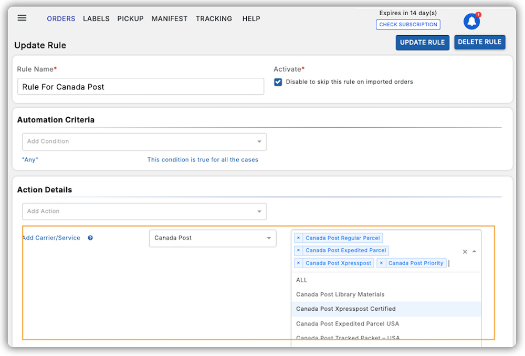Remove the Canada Post Regular Parcel chip
The height and width of the screenshot is (356, 525).
pos(298,238)
